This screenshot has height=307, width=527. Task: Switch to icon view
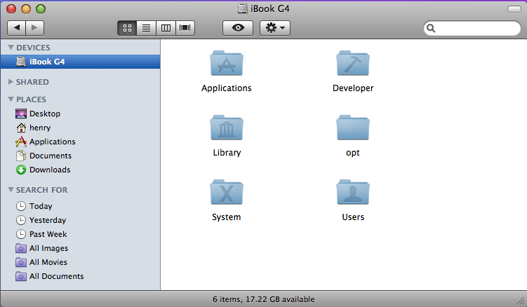[x=127, y=28]
